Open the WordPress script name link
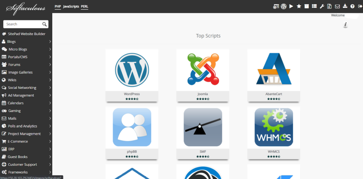This screenshot has height=179, width=363. coord(132,94)
